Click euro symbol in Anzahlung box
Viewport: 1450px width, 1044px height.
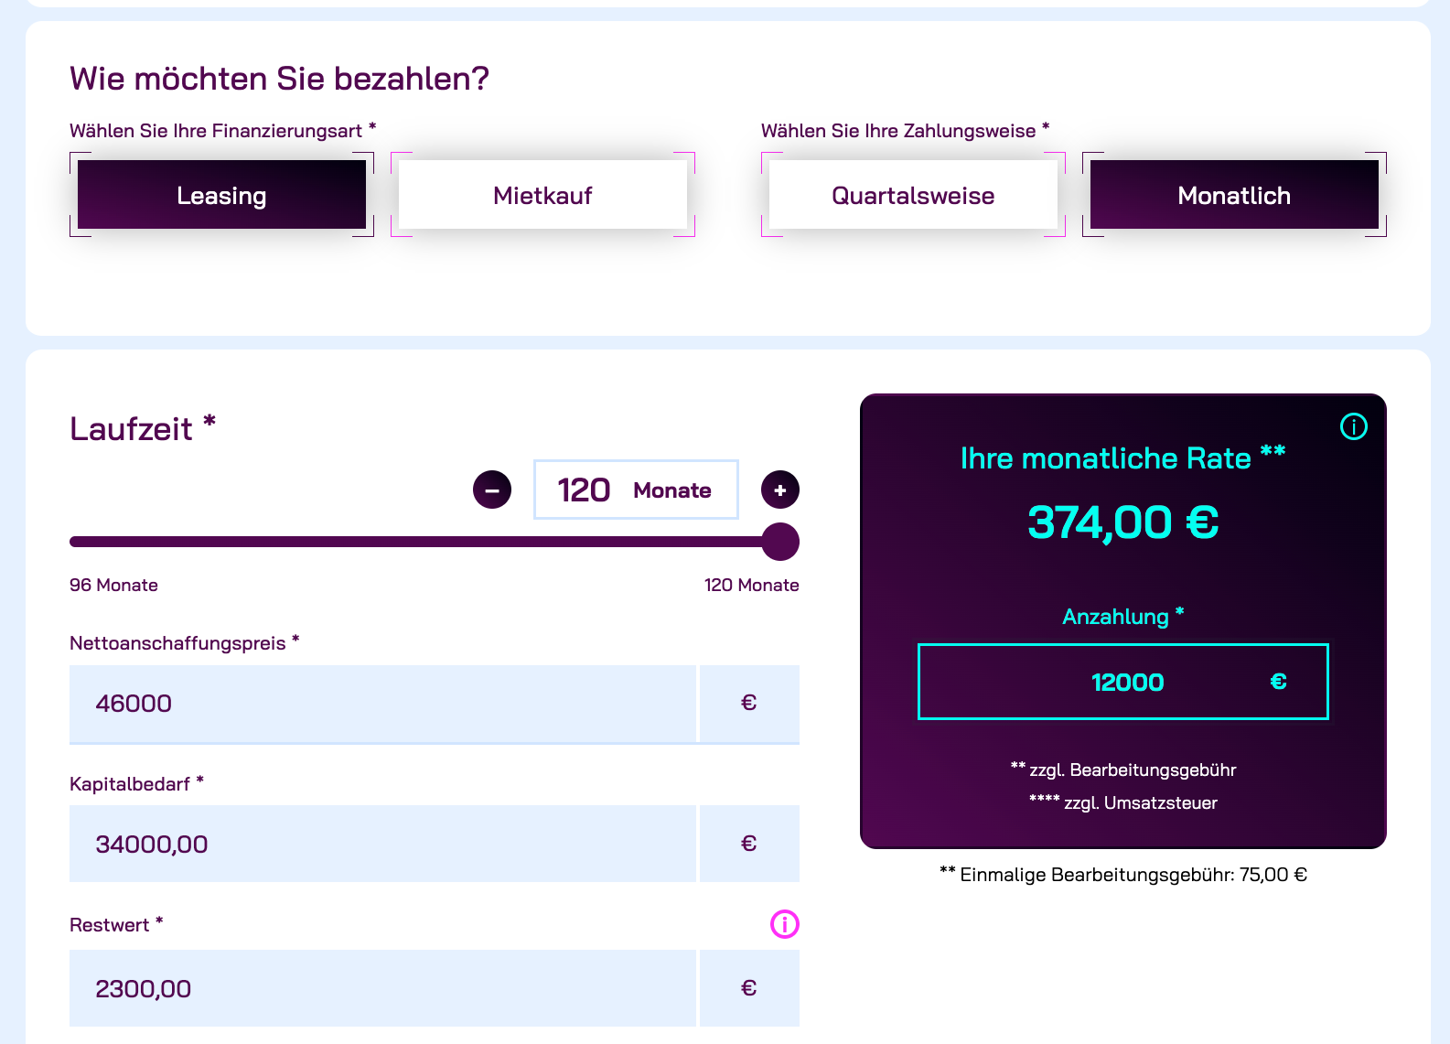[1279, 682]
